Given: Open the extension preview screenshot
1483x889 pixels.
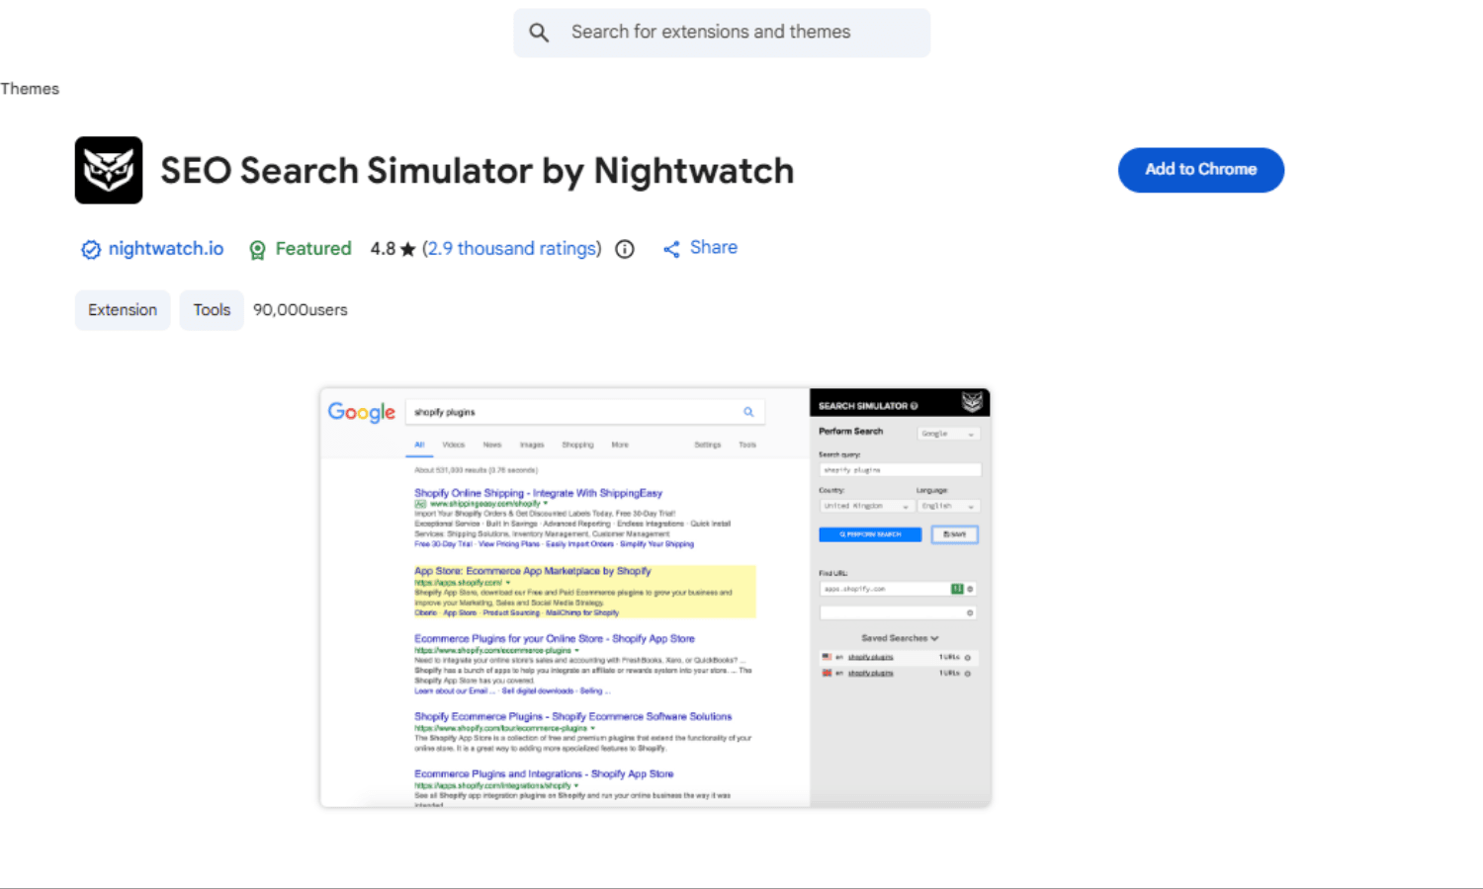Looking at the screenshot, I should [x=655, y=598].
